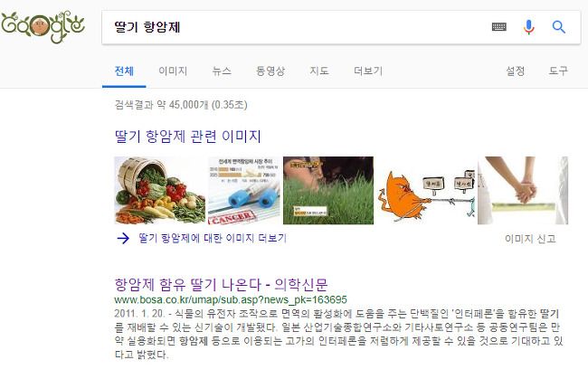Switch to the 뉴스 tab
The height and width of the screenshot is (379, 588).
pyautogui.click(x=222, y=71)
